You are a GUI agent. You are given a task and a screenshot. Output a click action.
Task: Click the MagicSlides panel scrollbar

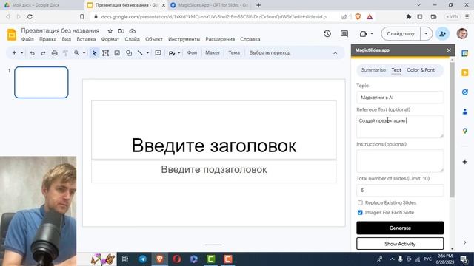pos(453,130)
